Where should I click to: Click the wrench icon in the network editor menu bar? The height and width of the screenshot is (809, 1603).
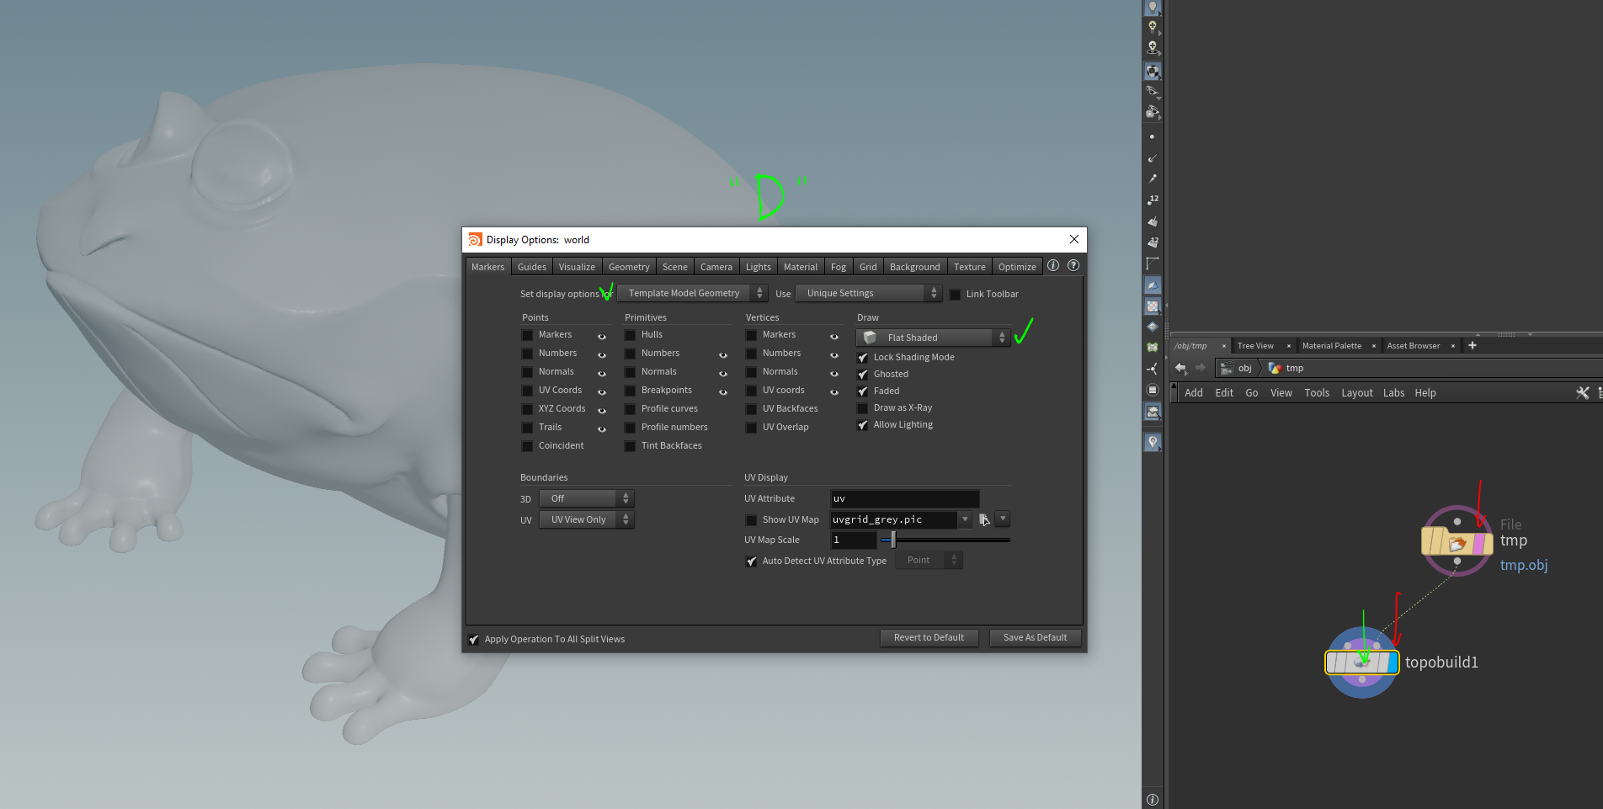click(x=1582, y=393)
